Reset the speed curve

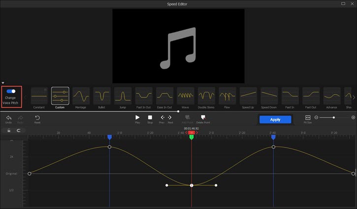point(37,118)
